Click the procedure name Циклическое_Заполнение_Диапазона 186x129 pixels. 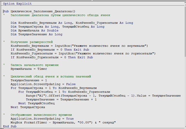point(41,11)
